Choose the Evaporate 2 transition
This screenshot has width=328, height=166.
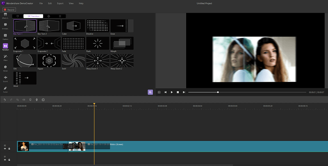coord(49,44)
